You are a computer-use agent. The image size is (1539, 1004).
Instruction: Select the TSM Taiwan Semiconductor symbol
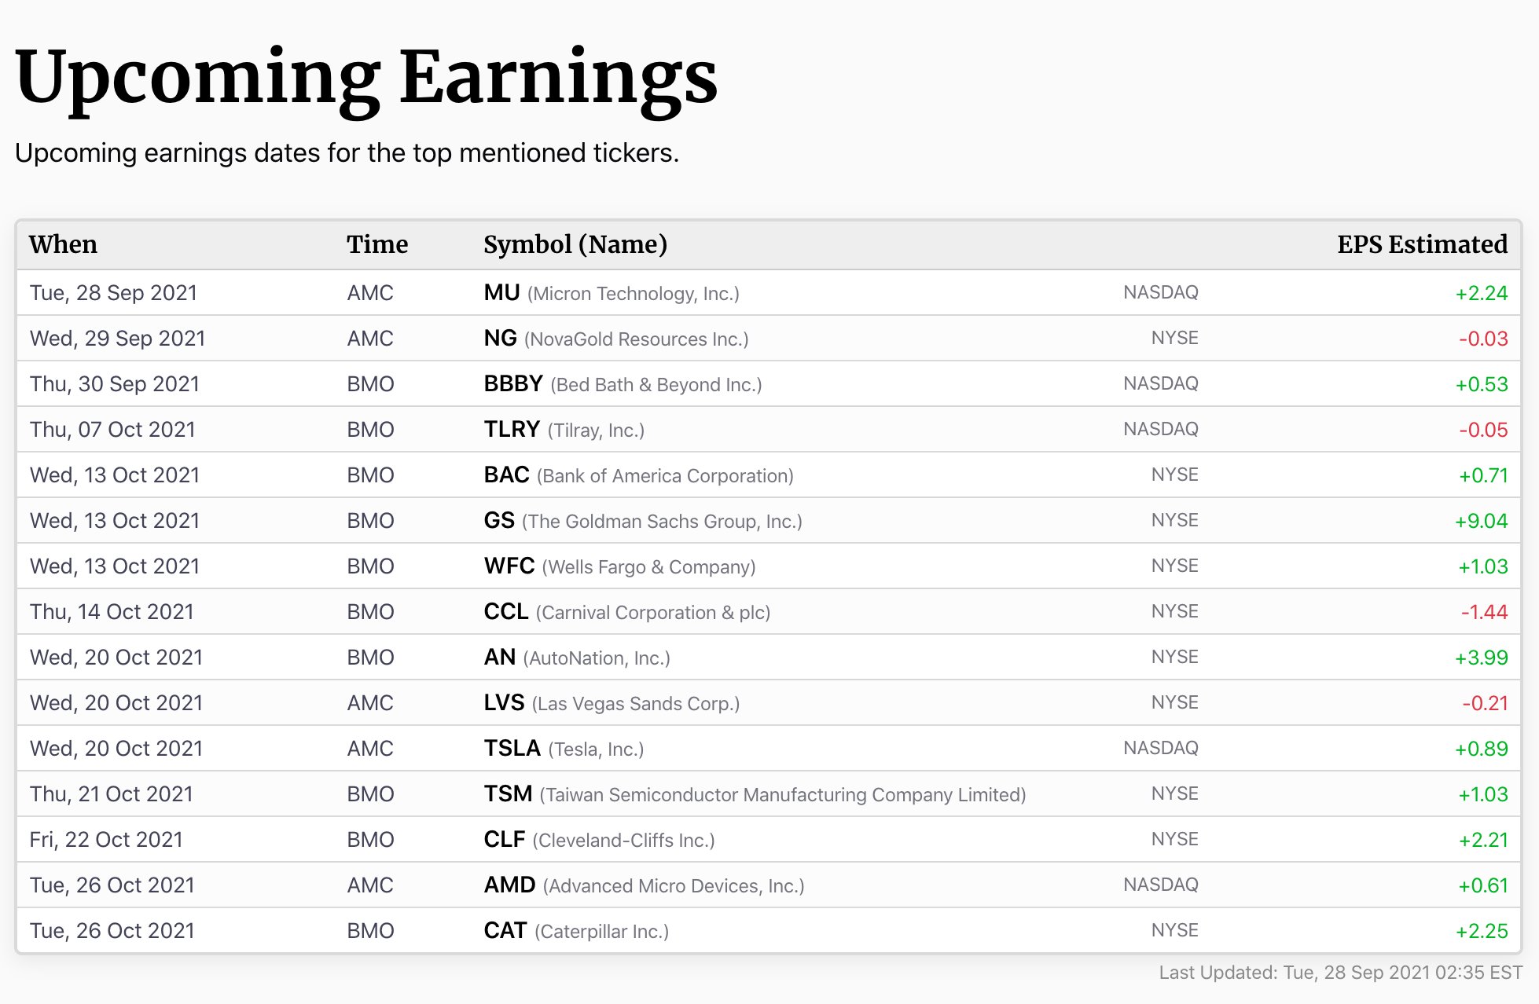(508, 794)
